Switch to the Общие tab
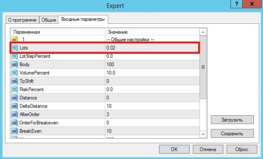The width and height of the screenshot is (263, 159). pos(49,20)
